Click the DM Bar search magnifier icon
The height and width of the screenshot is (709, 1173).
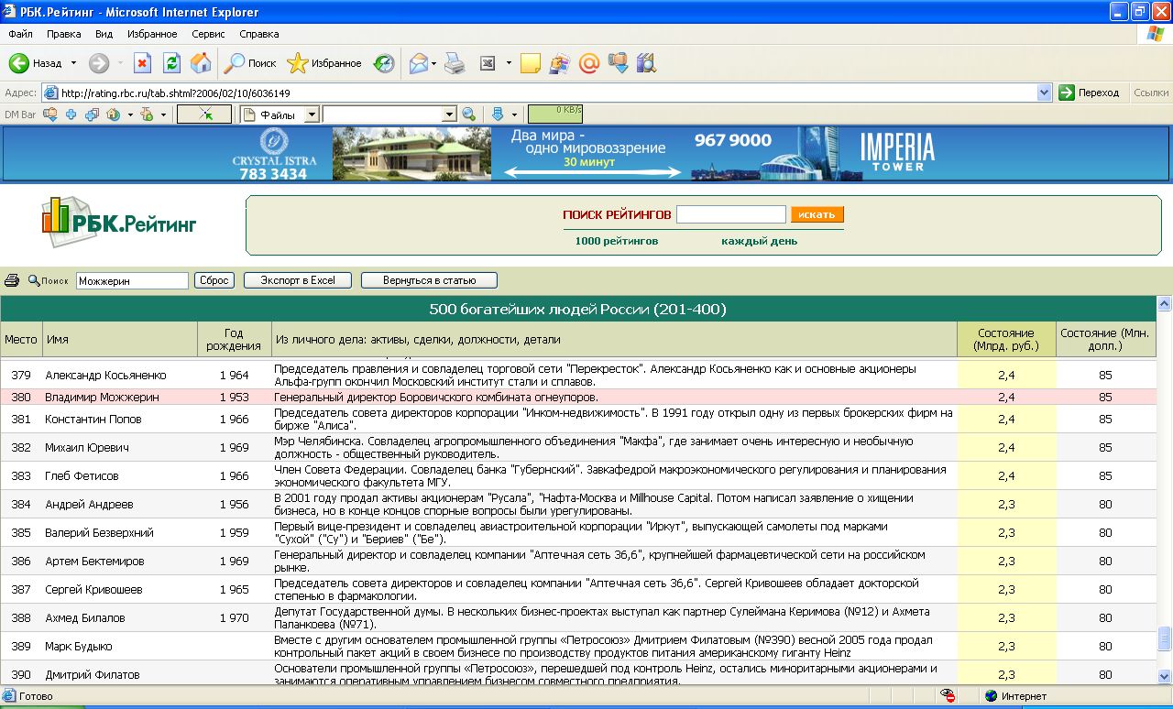point(468,115)
